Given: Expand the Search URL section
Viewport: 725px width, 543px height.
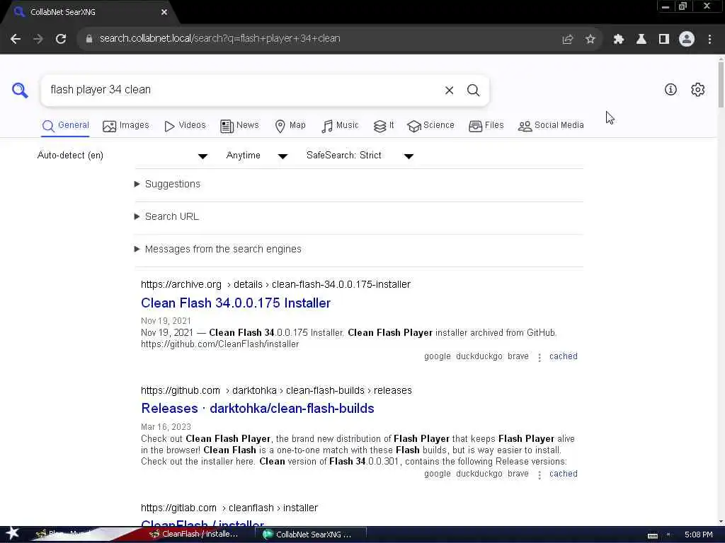Looking at the screenshot, I should pyautogui.click(x=166, y=216).
